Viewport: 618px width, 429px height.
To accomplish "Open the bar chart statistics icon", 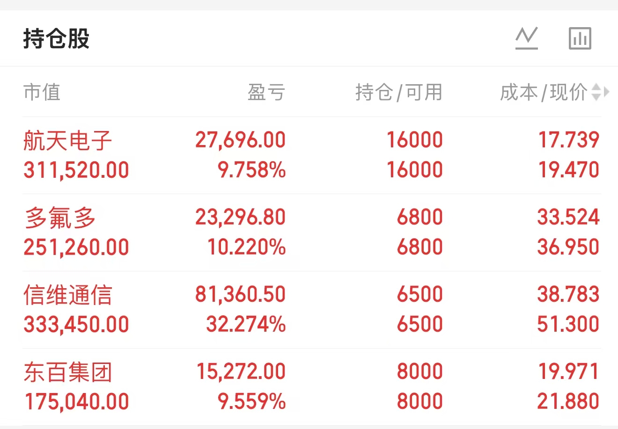I will 580,38.
